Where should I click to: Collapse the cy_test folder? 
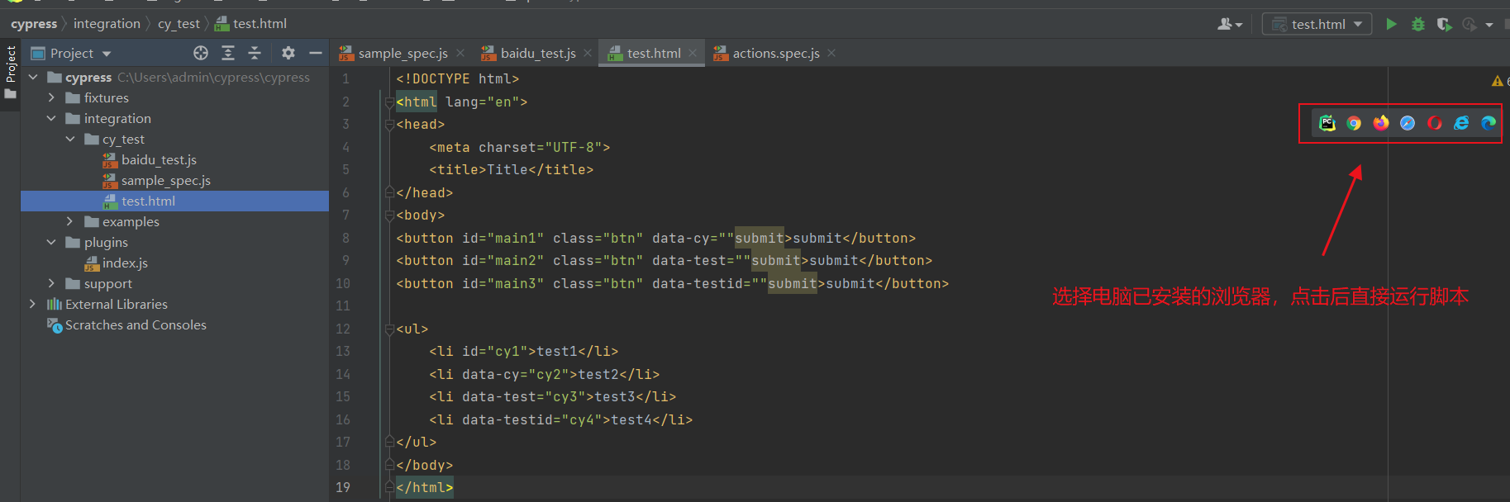coord(70,139)
